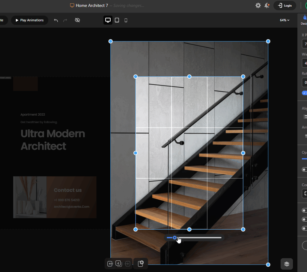
Task: Open the settings gear
Action: tap(258, 5)
